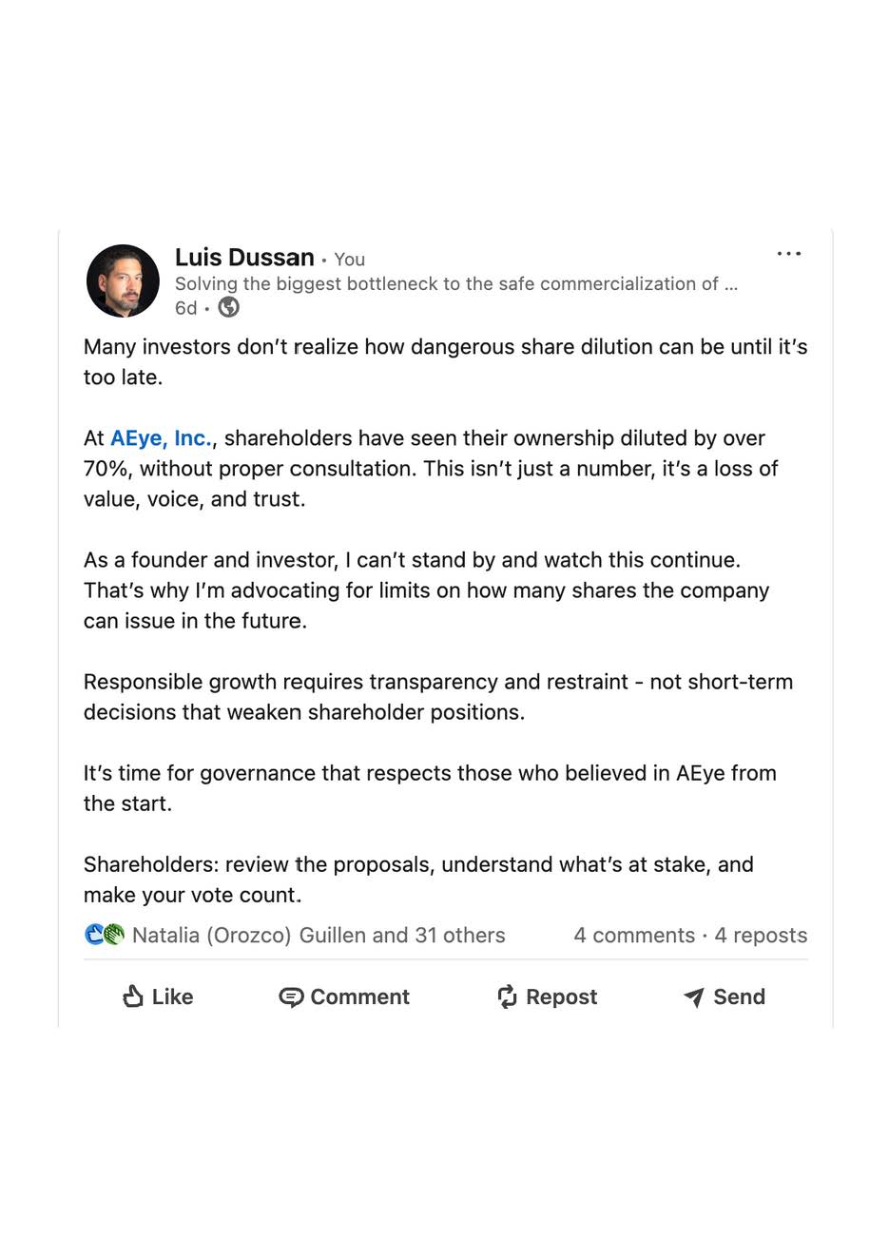Click the blue reaction icon under the post
The width and height of the screenshot is (889, 1257).
94,935
